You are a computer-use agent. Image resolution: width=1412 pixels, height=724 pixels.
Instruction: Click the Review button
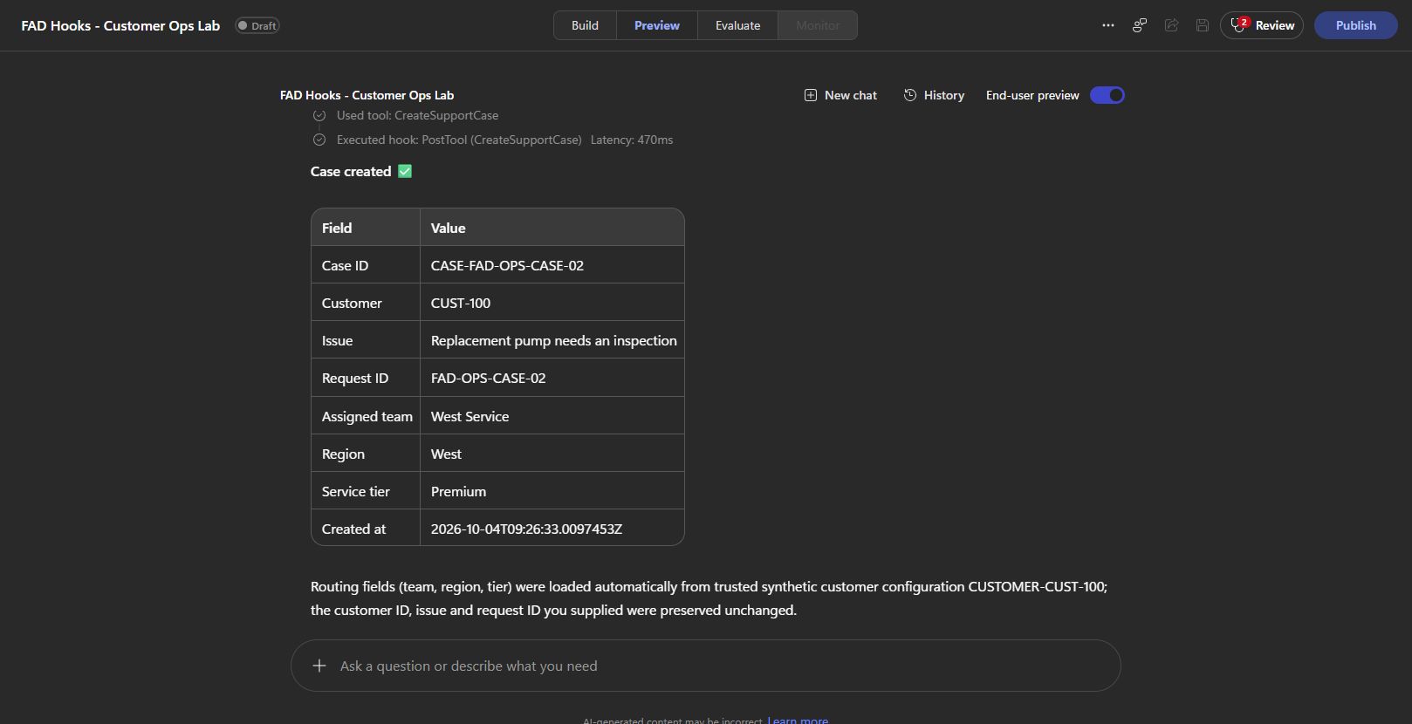[x=1262, y=25]
